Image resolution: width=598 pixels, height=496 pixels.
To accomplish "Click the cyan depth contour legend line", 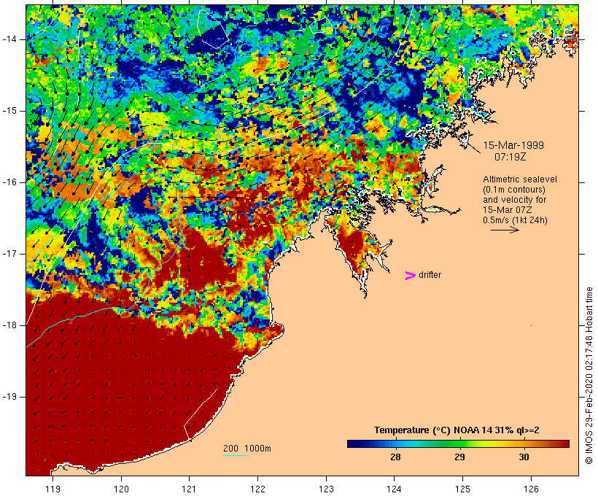I will point(236,455).
